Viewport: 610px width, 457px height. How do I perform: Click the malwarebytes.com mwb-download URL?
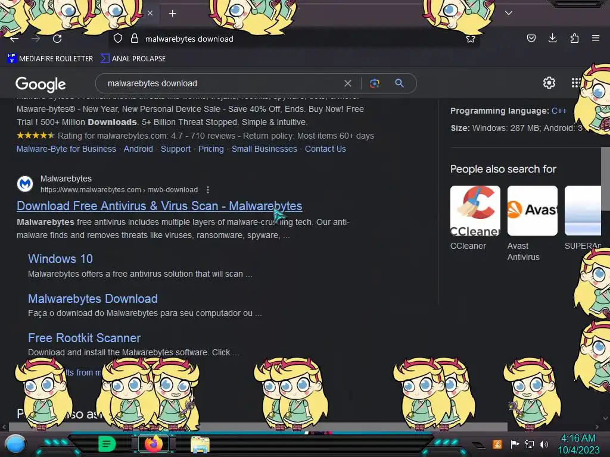[119, 190]
